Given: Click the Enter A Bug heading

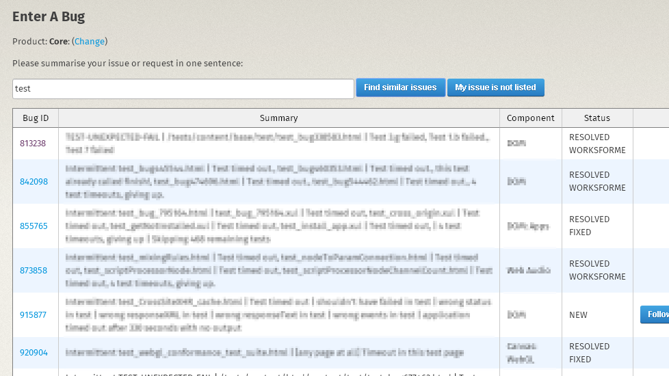Looking at the screenshot, I should point(49,16).
